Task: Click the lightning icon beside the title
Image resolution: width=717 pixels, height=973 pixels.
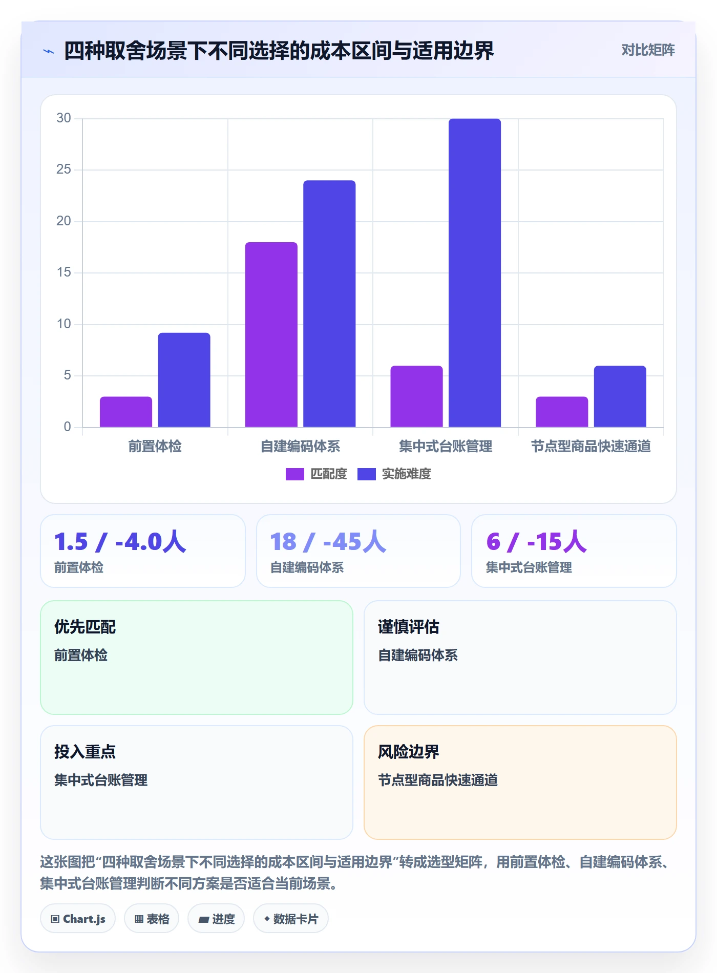Action: (x=49, y=51)
